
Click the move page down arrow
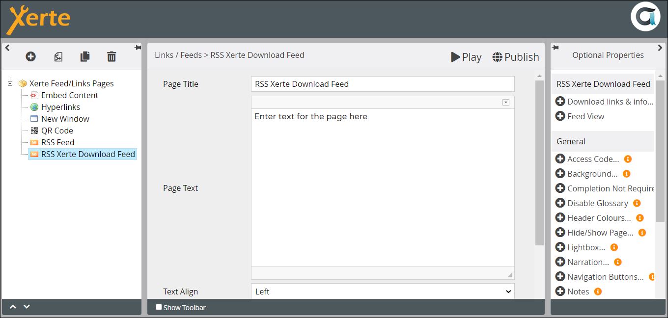pos(27,307)
